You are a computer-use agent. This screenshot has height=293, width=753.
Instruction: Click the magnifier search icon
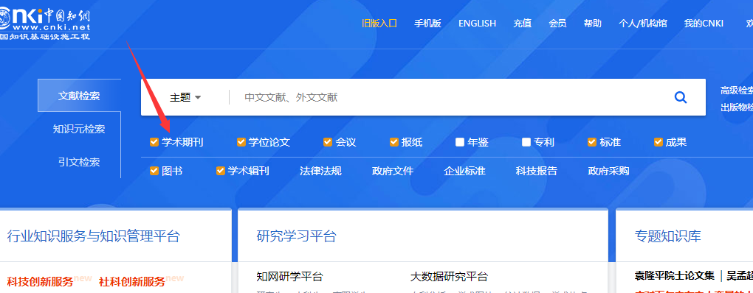tap(681, 97)
